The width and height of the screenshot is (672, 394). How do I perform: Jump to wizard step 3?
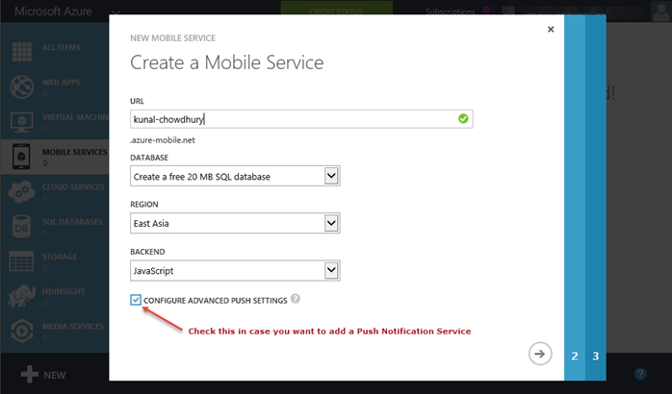tap(596, 356)
